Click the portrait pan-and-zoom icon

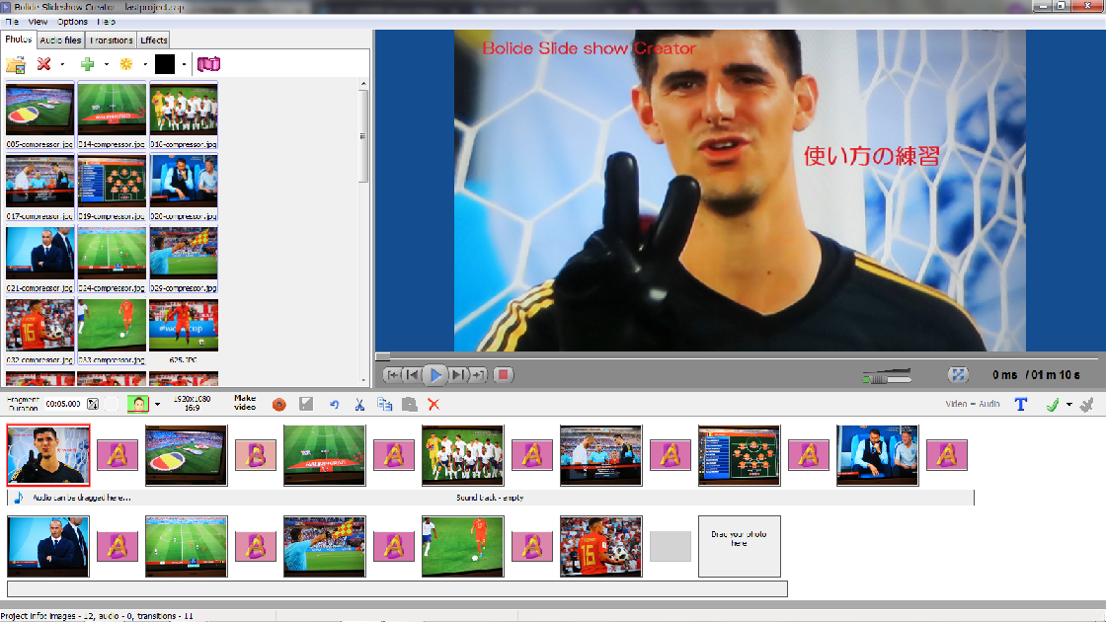click(137, 404)
